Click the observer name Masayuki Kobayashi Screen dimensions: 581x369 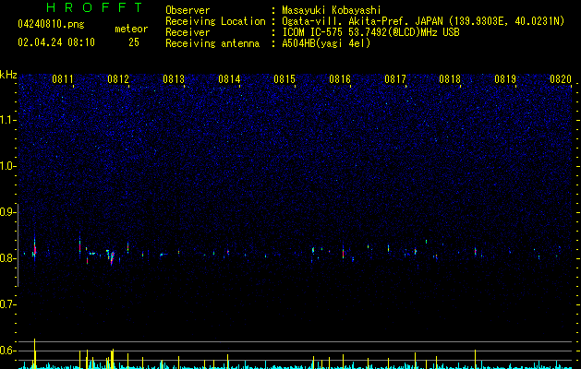click(332, 10)
